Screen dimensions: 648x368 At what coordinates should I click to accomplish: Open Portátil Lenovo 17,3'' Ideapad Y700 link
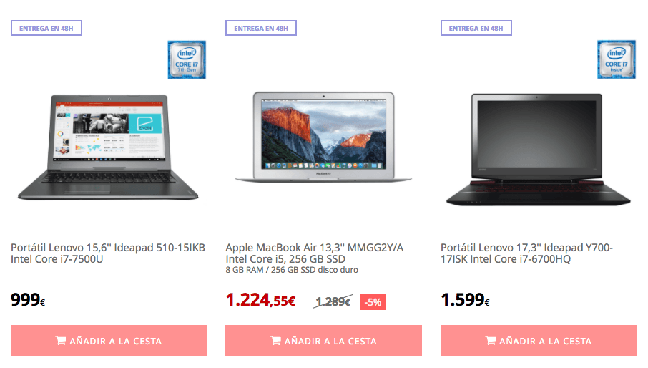click(527, 253)
